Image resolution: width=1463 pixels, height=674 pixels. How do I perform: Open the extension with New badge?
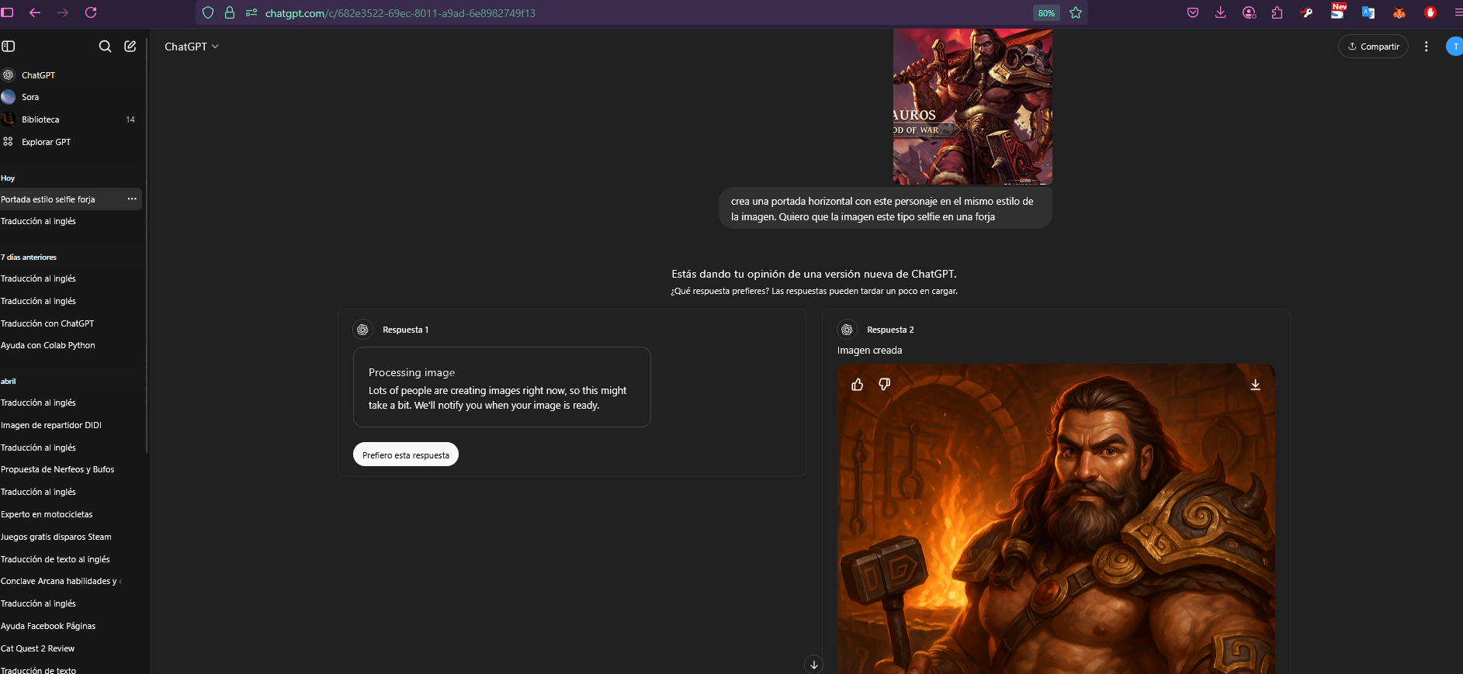point(1338,12)
